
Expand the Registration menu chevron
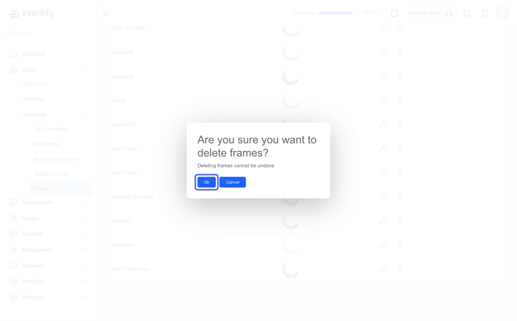(x=83, y=202)
